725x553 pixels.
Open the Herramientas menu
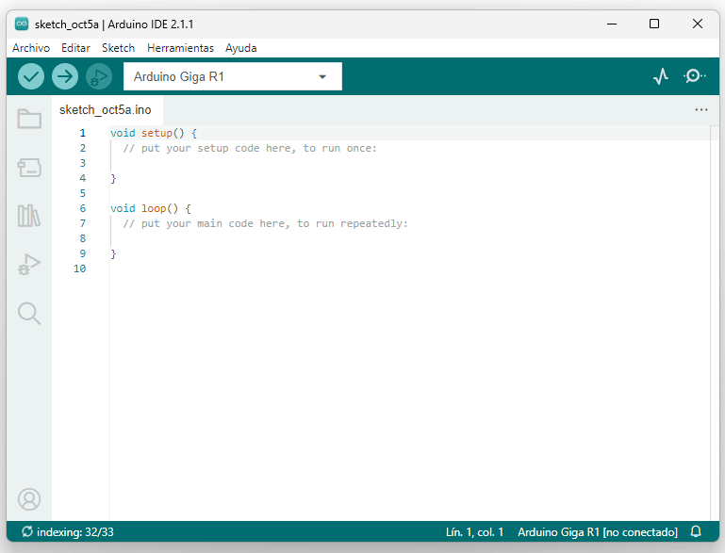[x=180, y=48]
